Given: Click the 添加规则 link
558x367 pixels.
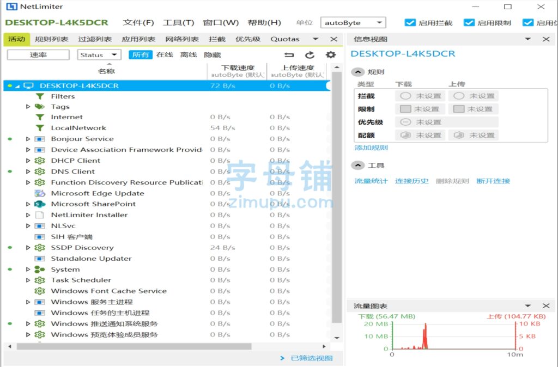Looking at the screenshot, I should pos(371,148).
